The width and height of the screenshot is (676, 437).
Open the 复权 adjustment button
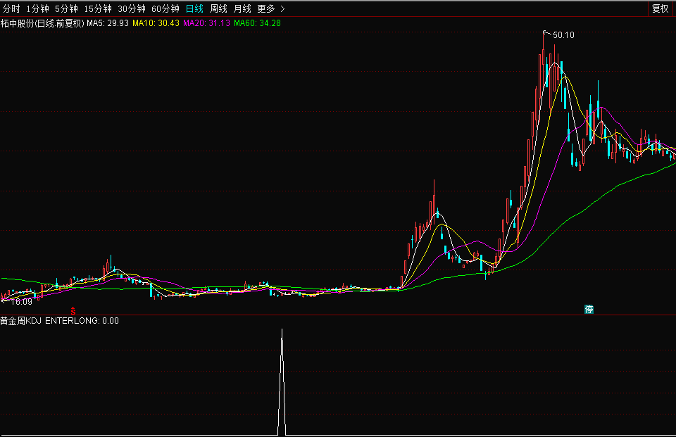(660, 8)
